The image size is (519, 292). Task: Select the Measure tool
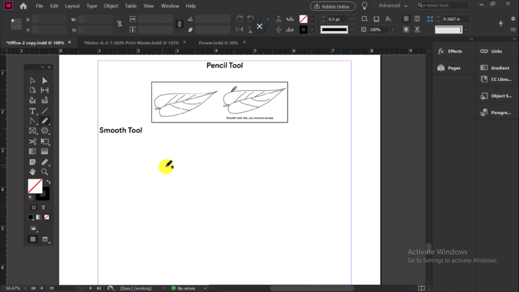coord(45,162)
